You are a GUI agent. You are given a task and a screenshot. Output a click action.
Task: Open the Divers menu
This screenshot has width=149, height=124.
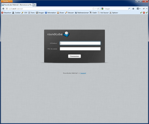tap(62, 13)
